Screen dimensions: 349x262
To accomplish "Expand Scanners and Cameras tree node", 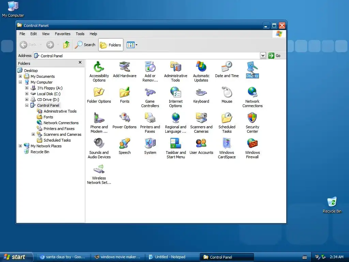I will 33,134.
